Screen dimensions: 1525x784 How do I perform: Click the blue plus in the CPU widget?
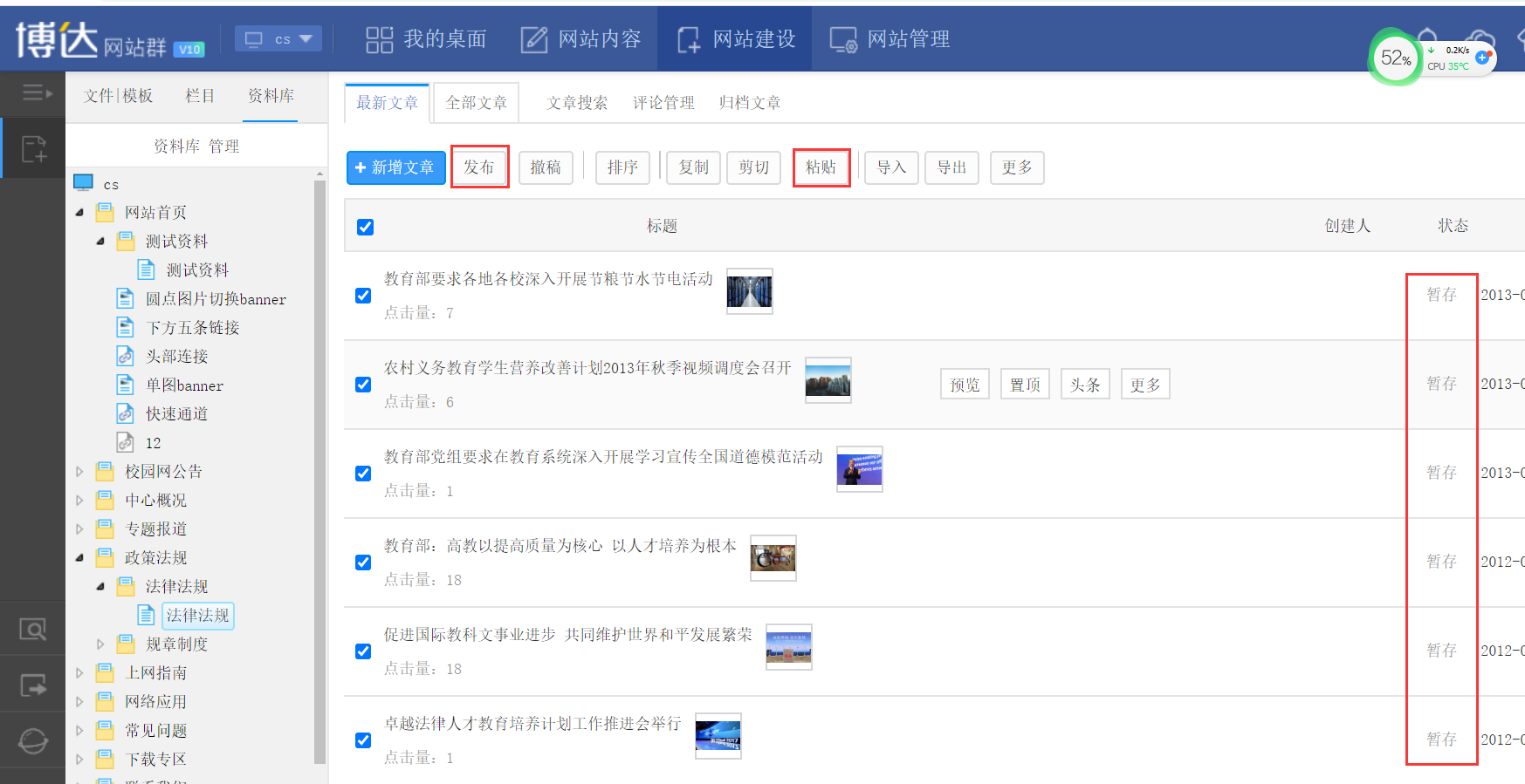click(1482, 58)
